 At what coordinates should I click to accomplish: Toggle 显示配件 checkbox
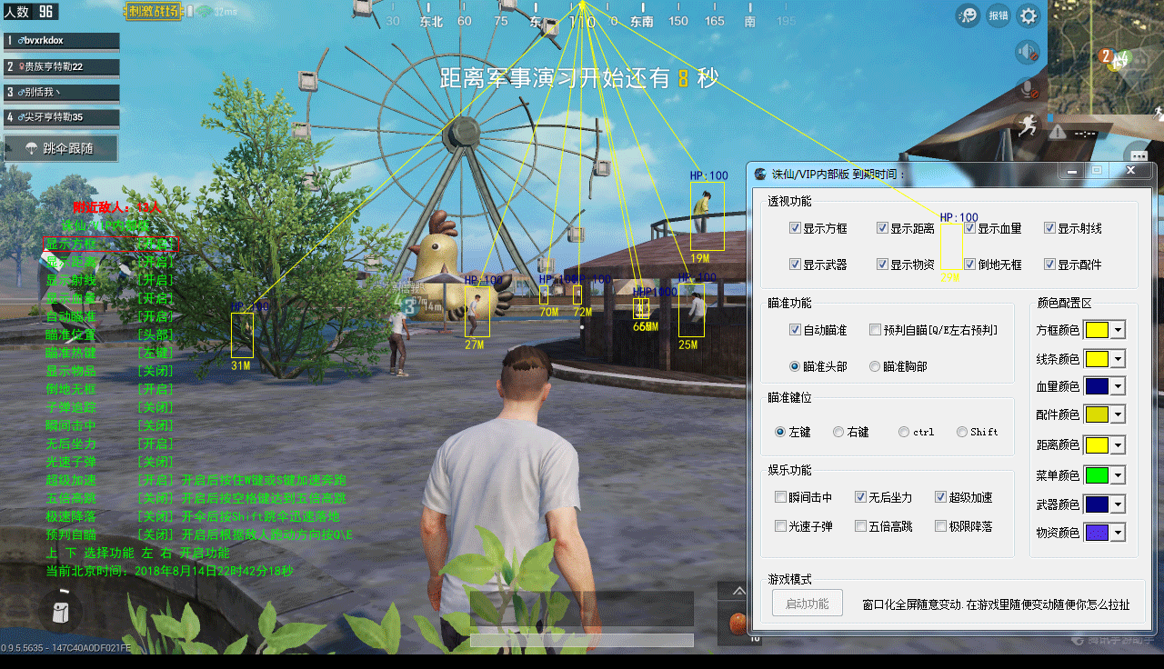click(x=1050, y=265)
